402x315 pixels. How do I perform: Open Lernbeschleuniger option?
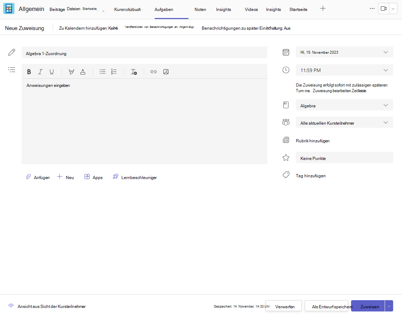click(134, 177)
